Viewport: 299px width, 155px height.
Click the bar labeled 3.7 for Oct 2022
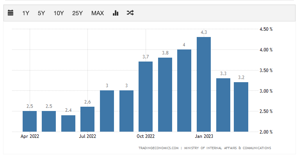pos(146,97)
